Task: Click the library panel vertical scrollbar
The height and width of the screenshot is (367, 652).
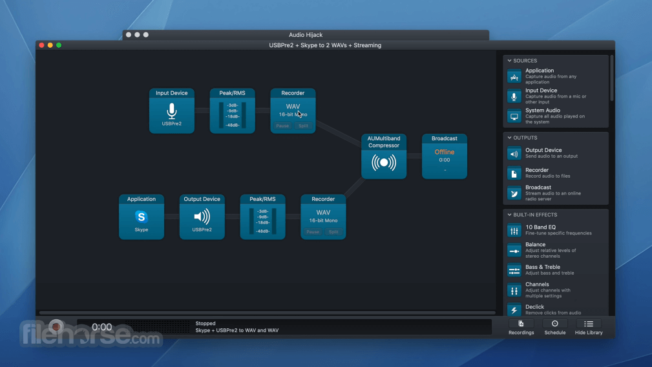Action: click(x=612, y=78)
